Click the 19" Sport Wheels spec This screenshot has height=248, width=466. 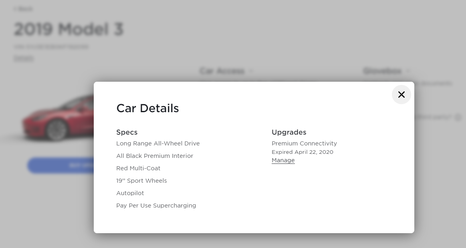(141, 181)
